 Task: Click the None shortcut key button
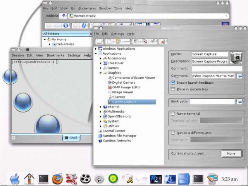coord(231,153)
